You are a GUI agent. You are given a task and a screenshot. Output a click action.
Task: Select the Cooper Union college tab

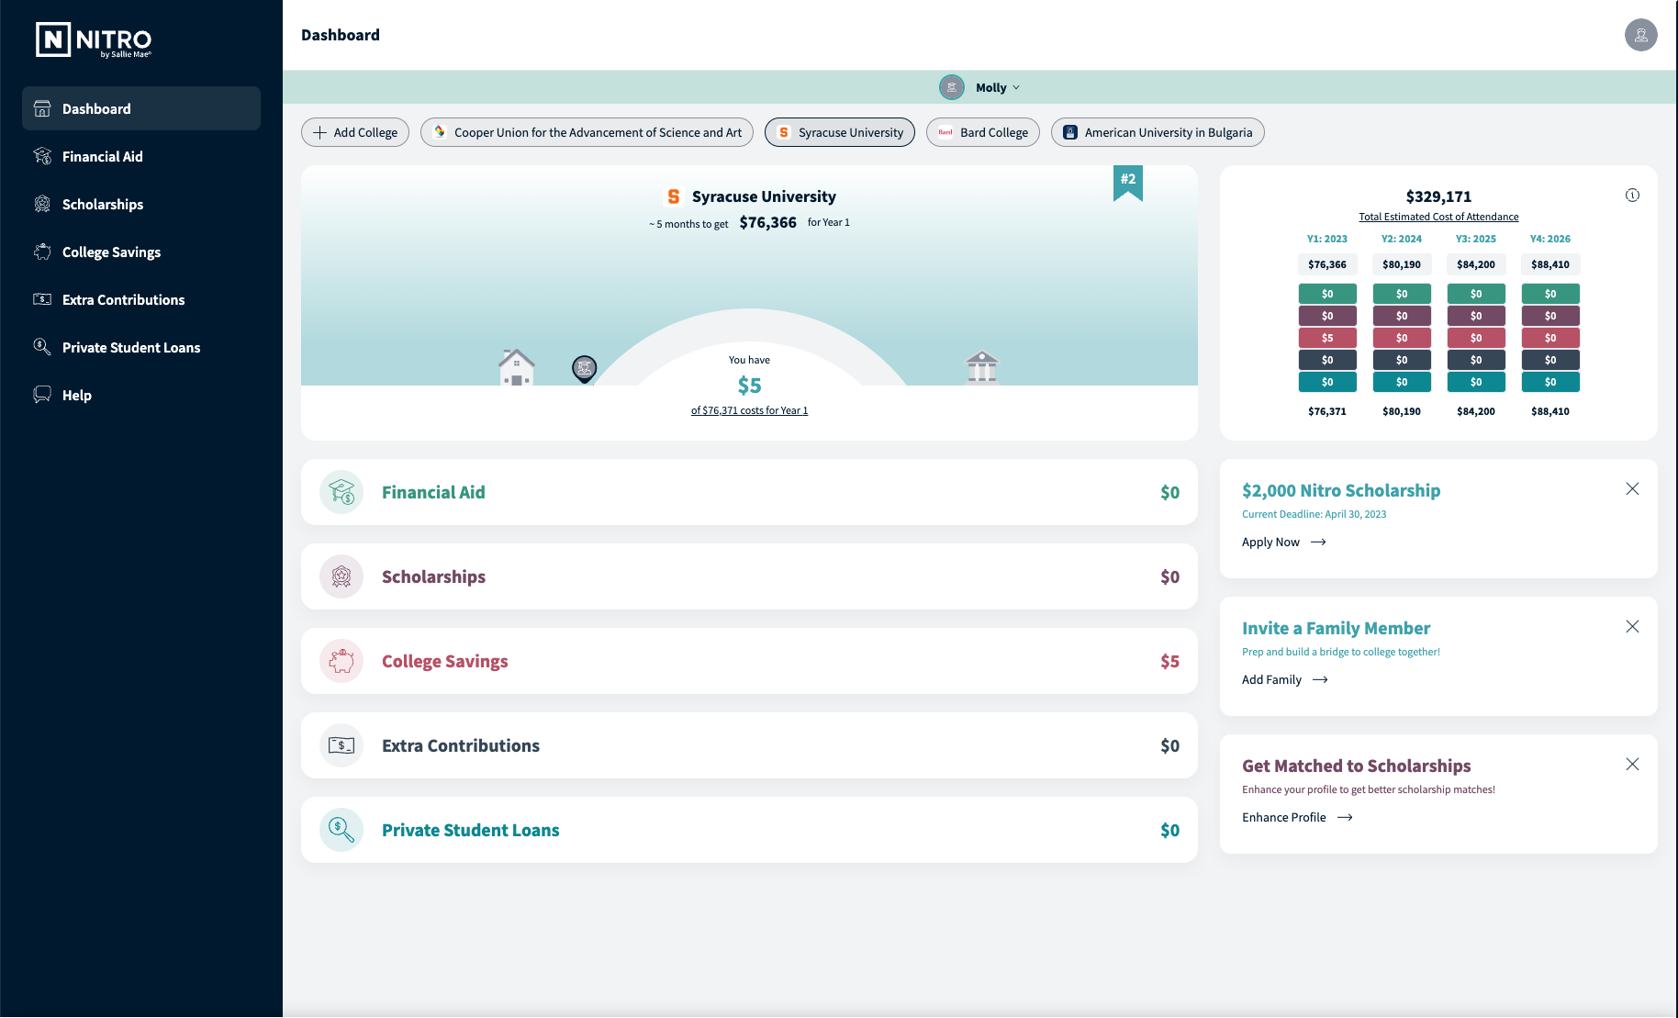click(587, 132)
